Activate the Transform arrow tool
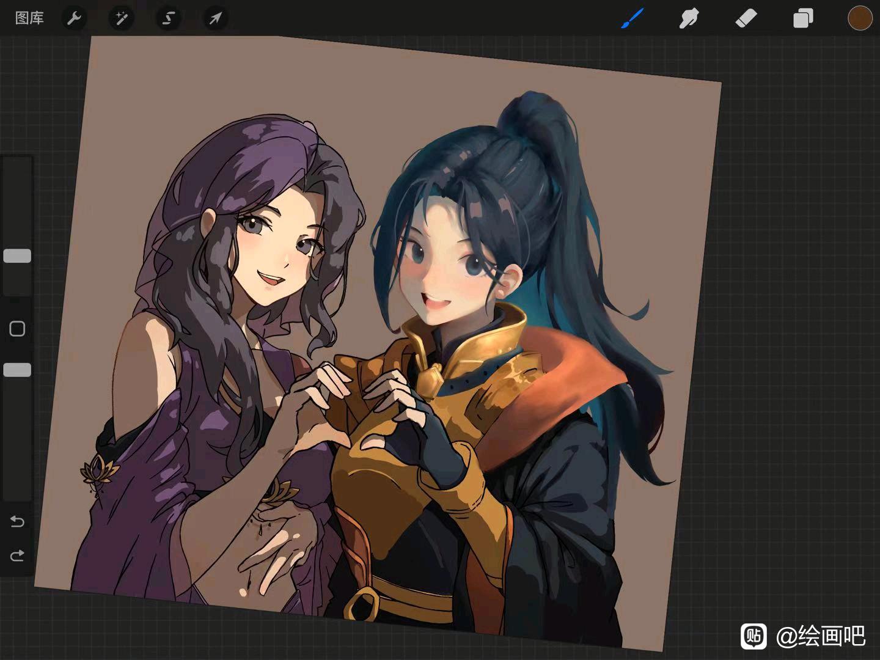Image resolution: width=880 pixels, height=660 pixels. coord(215,18)
